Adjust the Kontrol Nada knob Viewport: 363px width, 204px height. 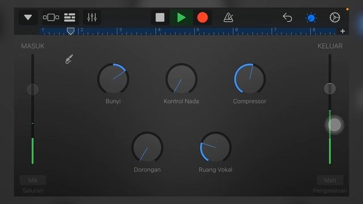tap(181, 79)
